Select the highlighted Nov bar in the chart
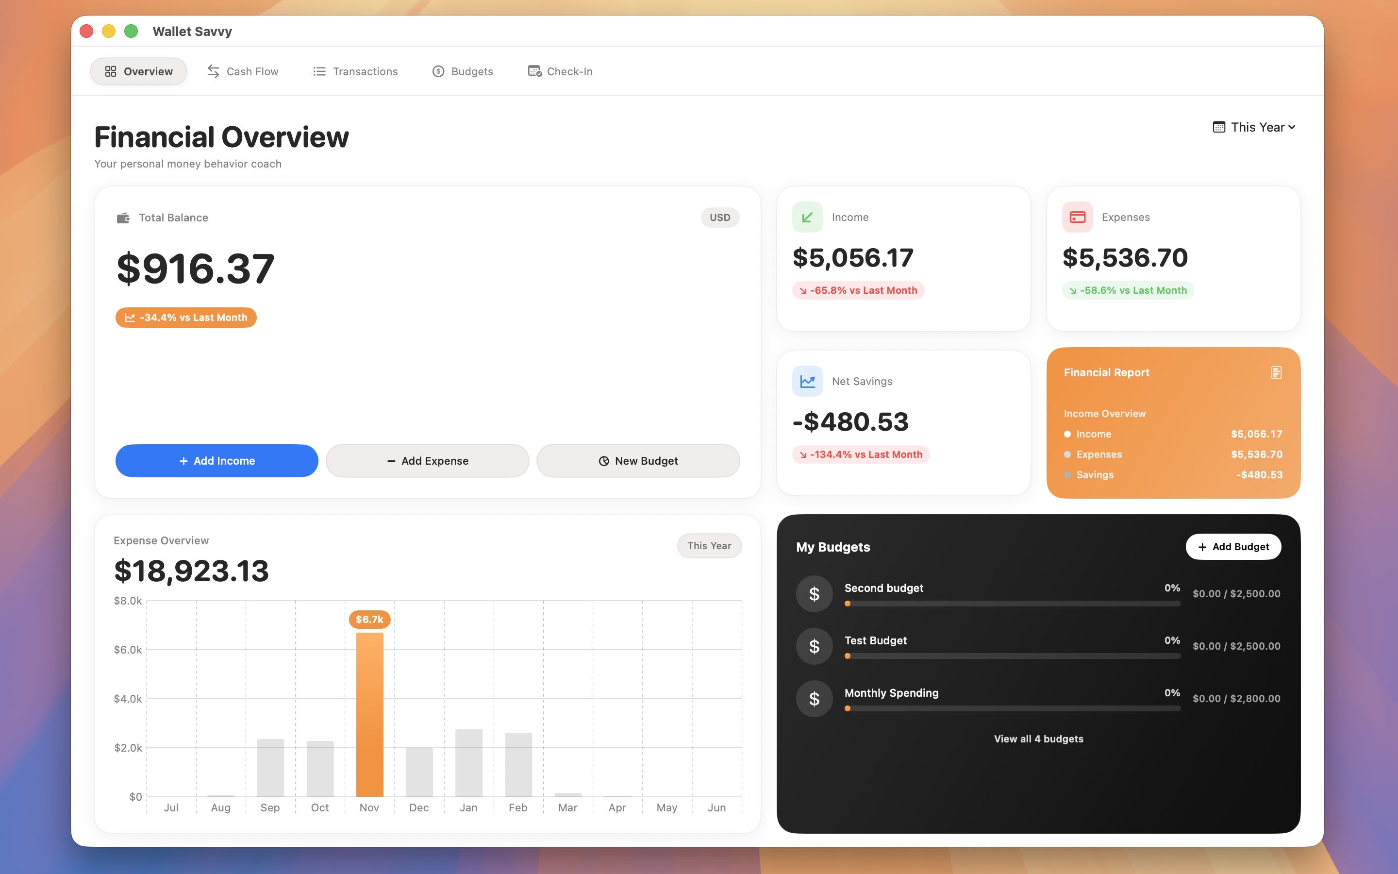 (x=370, y=714)
